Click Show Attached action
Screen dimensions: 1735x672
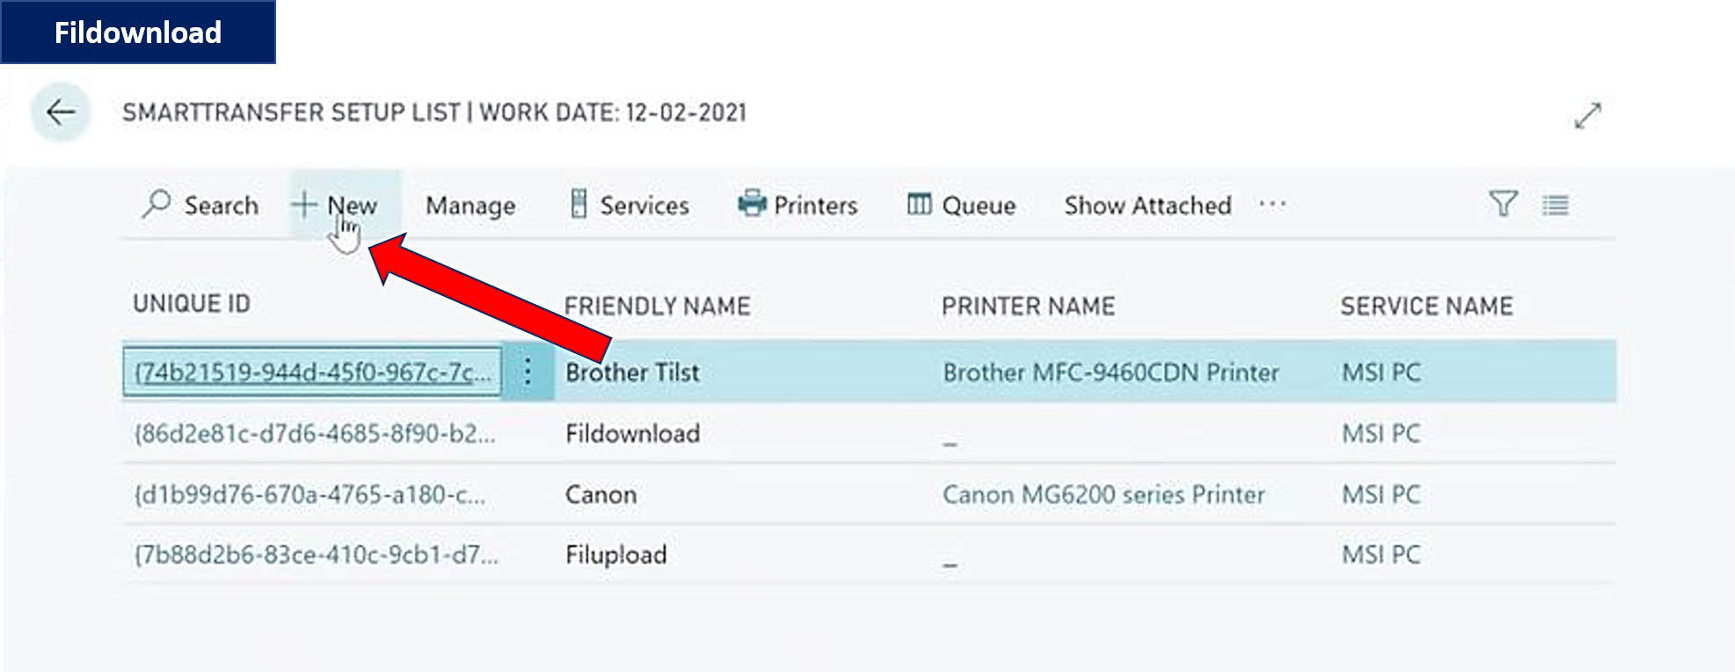(x=1148, y=205)
